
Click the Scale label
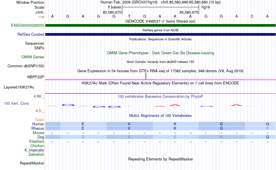tap(39, 7)
